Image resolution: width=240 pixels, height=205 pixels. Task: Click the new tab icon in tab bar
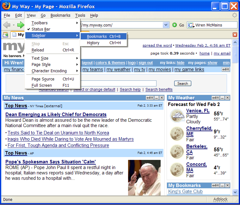point(5,35)
